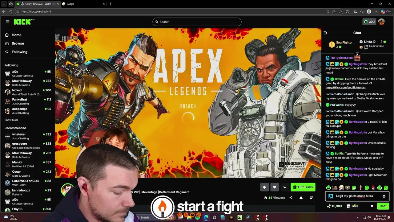
Task: Open deepsnipe channel in Following list
Action: (x=28, y=111)
